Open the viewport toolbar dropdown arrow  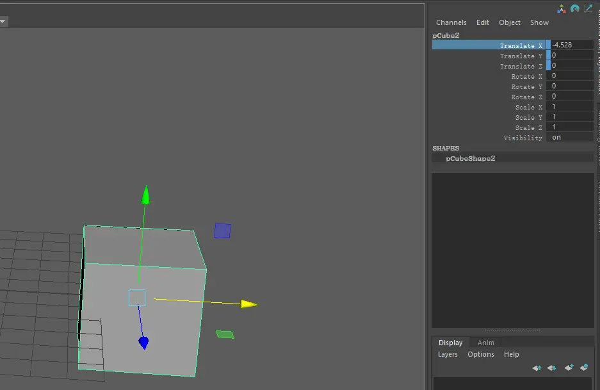point(3,21)
